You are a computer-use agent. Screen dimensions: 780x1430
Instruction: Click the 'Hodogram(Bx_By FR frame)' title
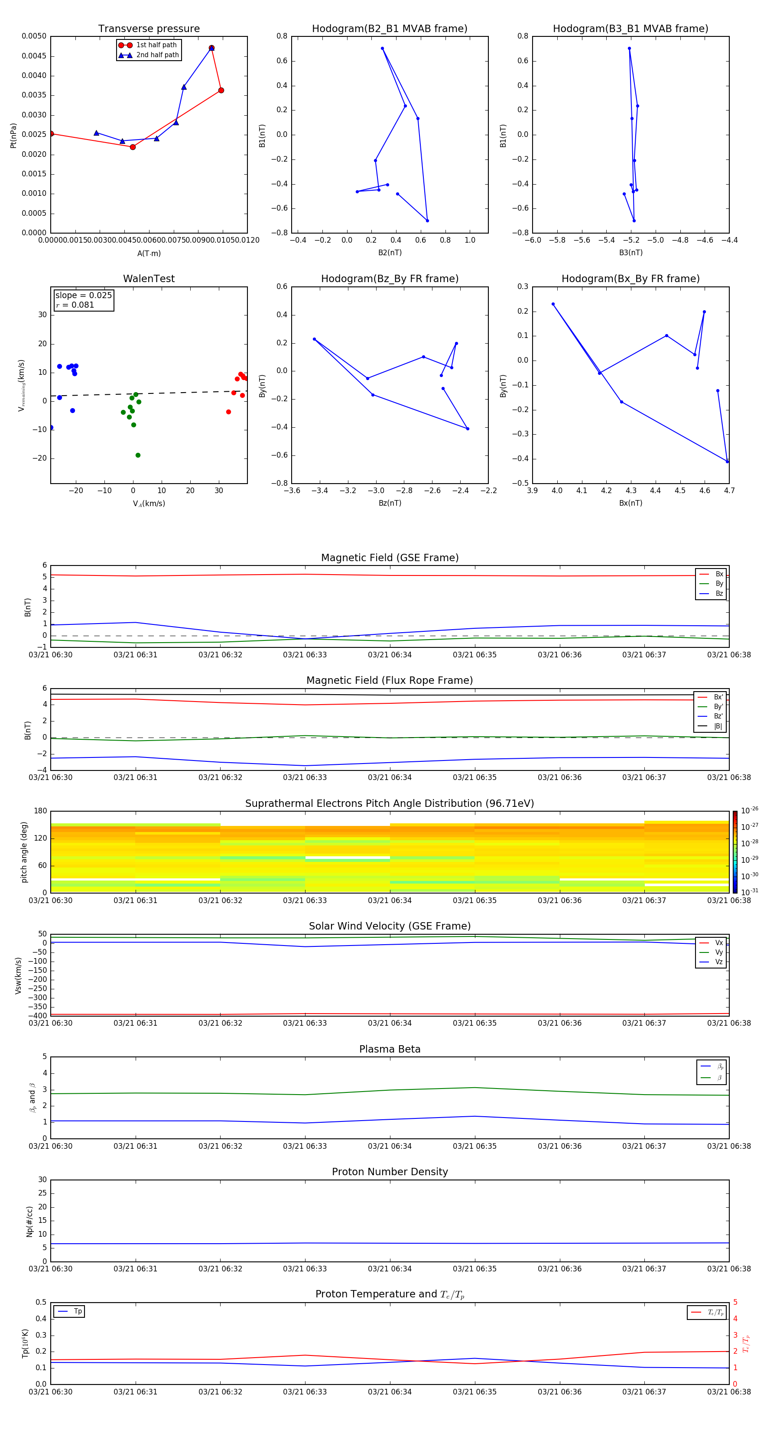[x=630, y=279]
